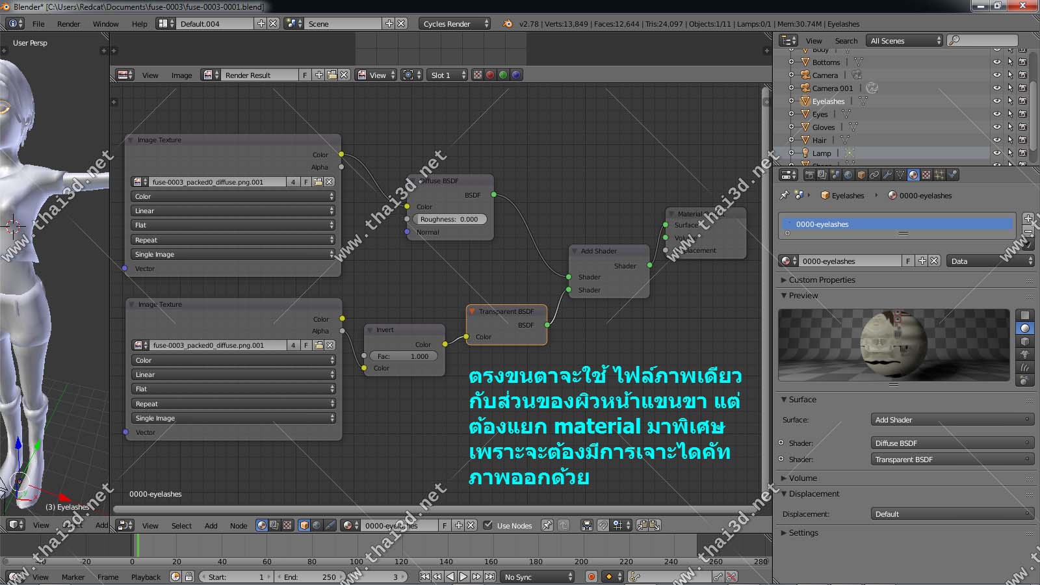
Task: Open Slot 1 render slot dropdown
Action: coord(447,75)
